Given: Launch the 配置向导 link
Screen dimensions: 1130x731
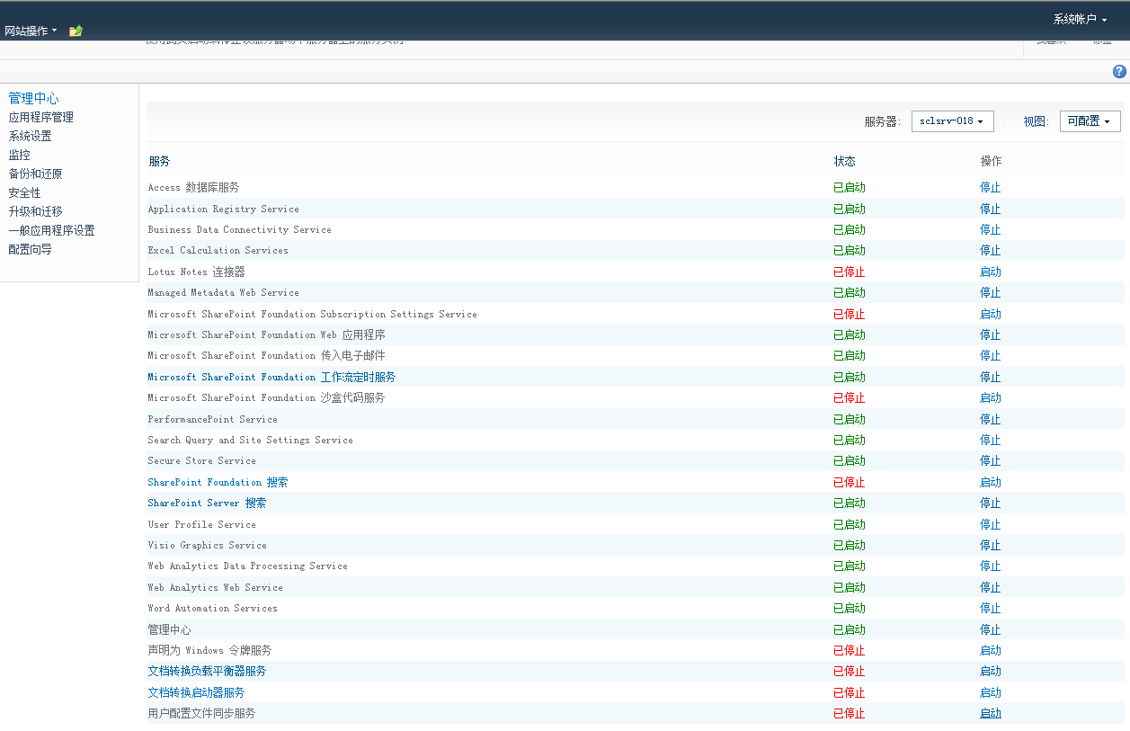Looking at the screenshot, I should (30, 249).
